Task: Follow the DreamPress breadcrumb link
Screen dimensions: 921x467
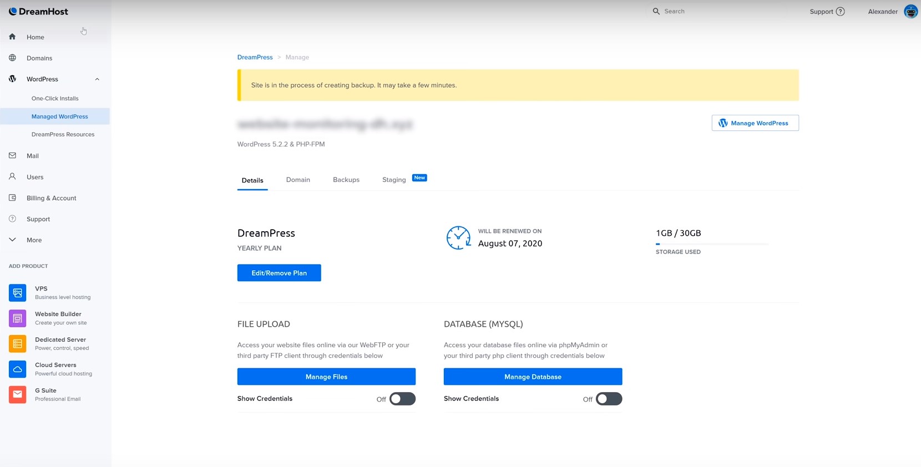Action: (255, 57)
